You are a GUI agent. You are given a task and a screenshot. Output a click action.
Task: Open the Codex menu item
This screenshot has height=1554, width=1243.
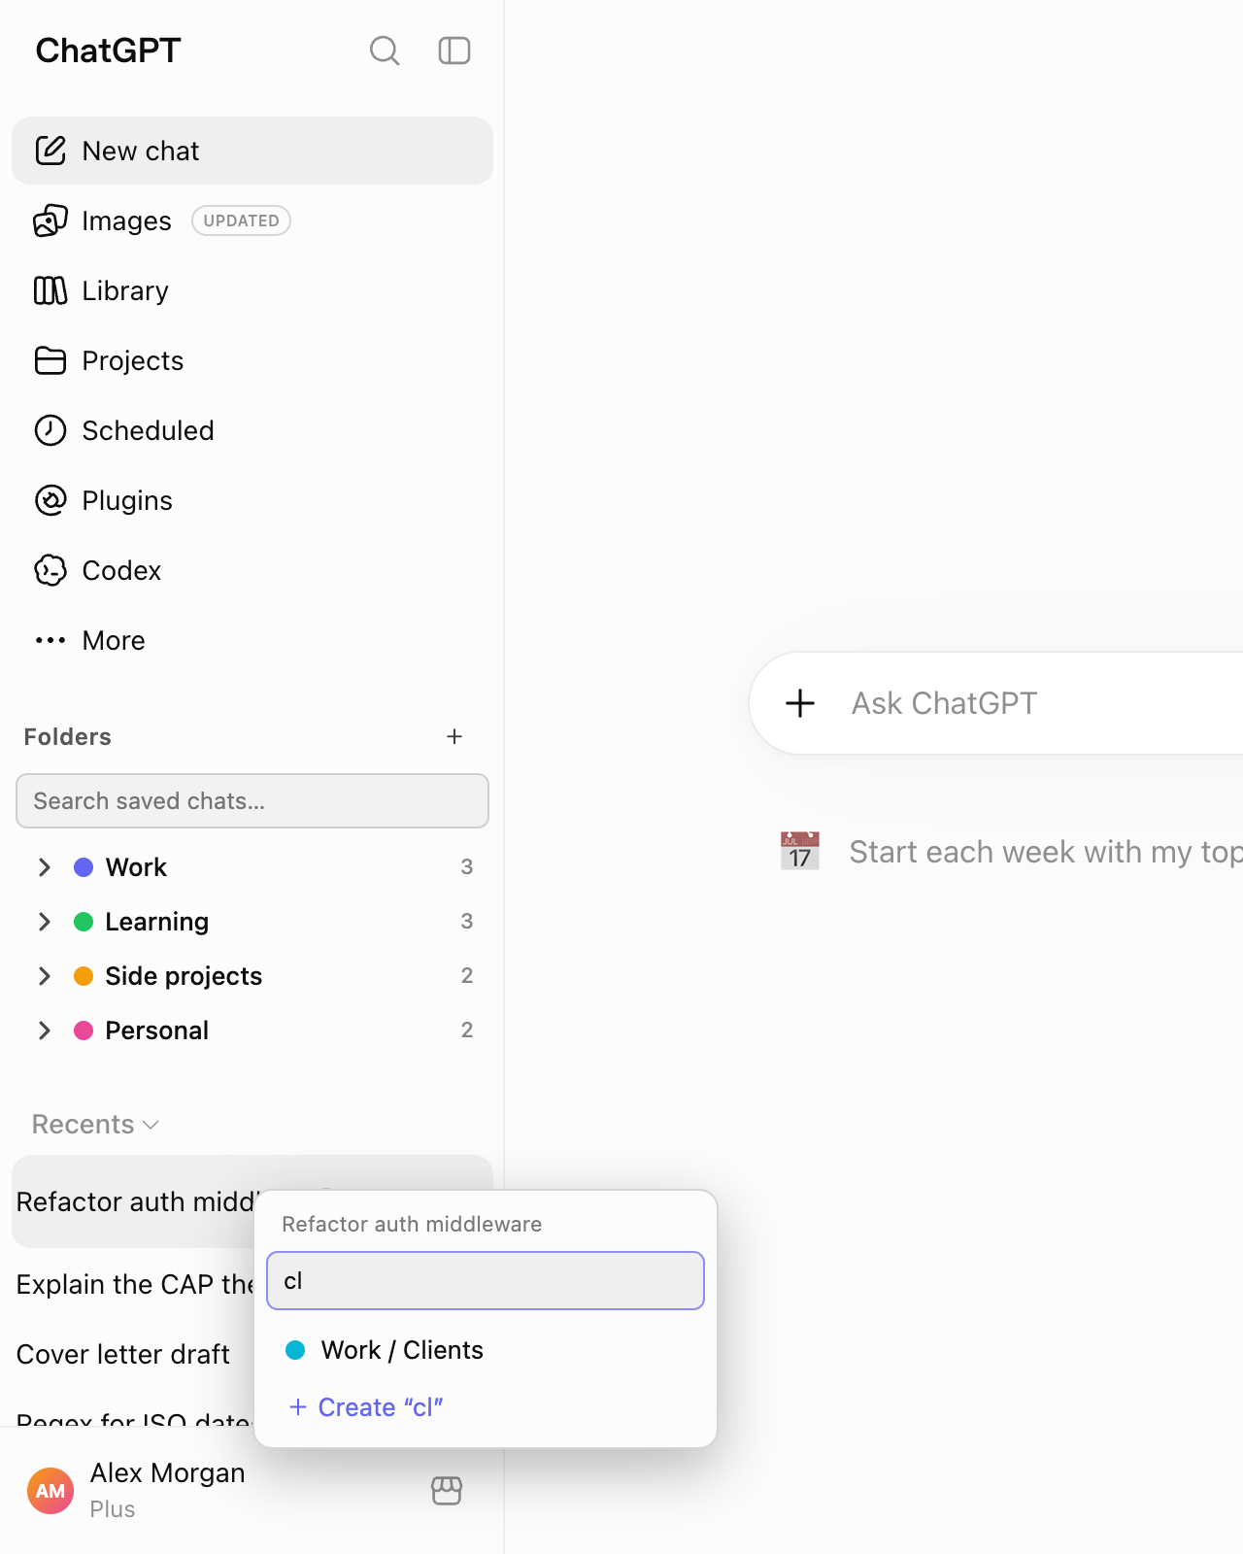click(x=252, y=570)
